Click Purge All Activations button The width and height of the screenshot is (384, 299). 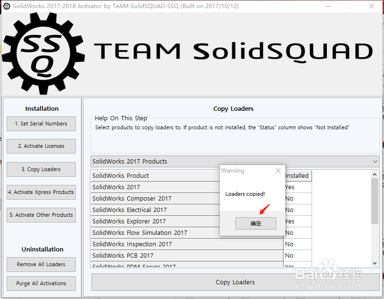(x=41, y=283)
